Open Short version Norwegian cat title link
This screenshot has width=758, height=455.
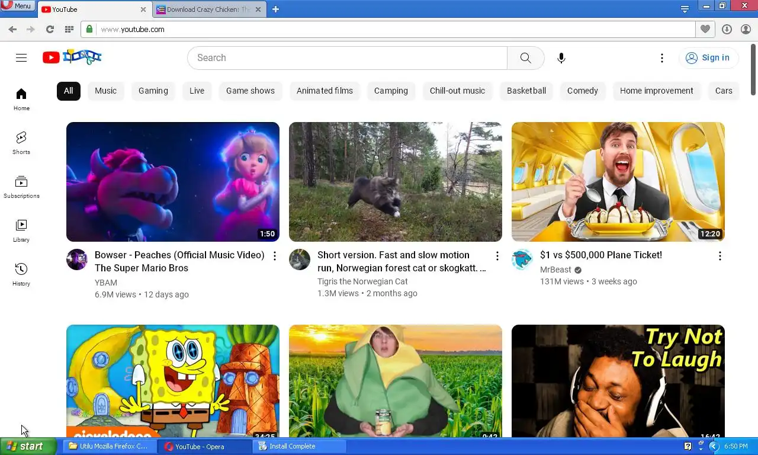click(x=402, y=261)
